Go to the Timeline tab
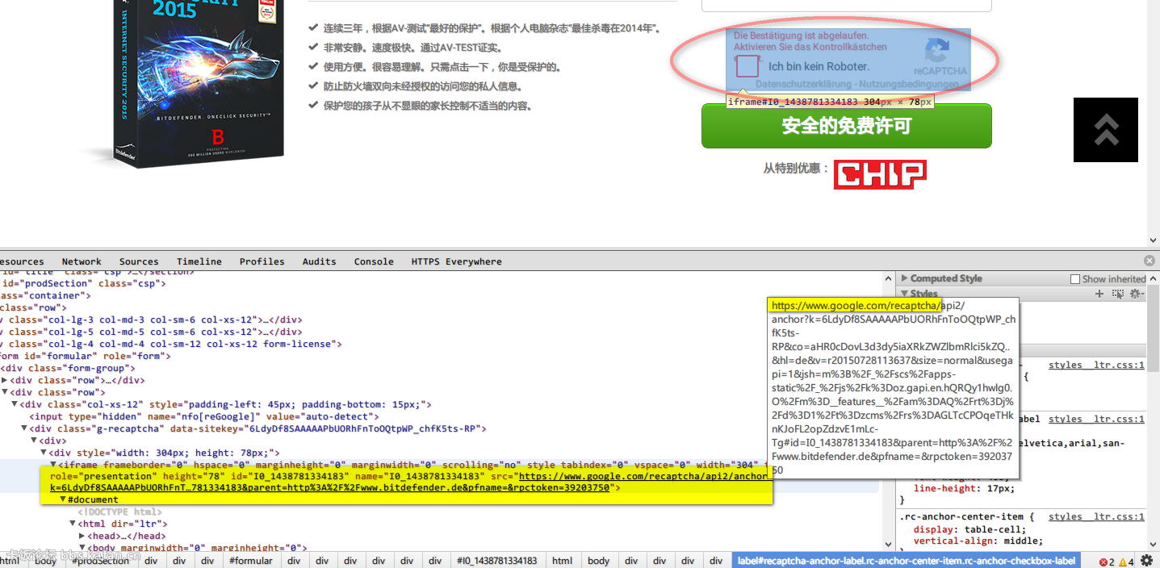 (199, 261)
